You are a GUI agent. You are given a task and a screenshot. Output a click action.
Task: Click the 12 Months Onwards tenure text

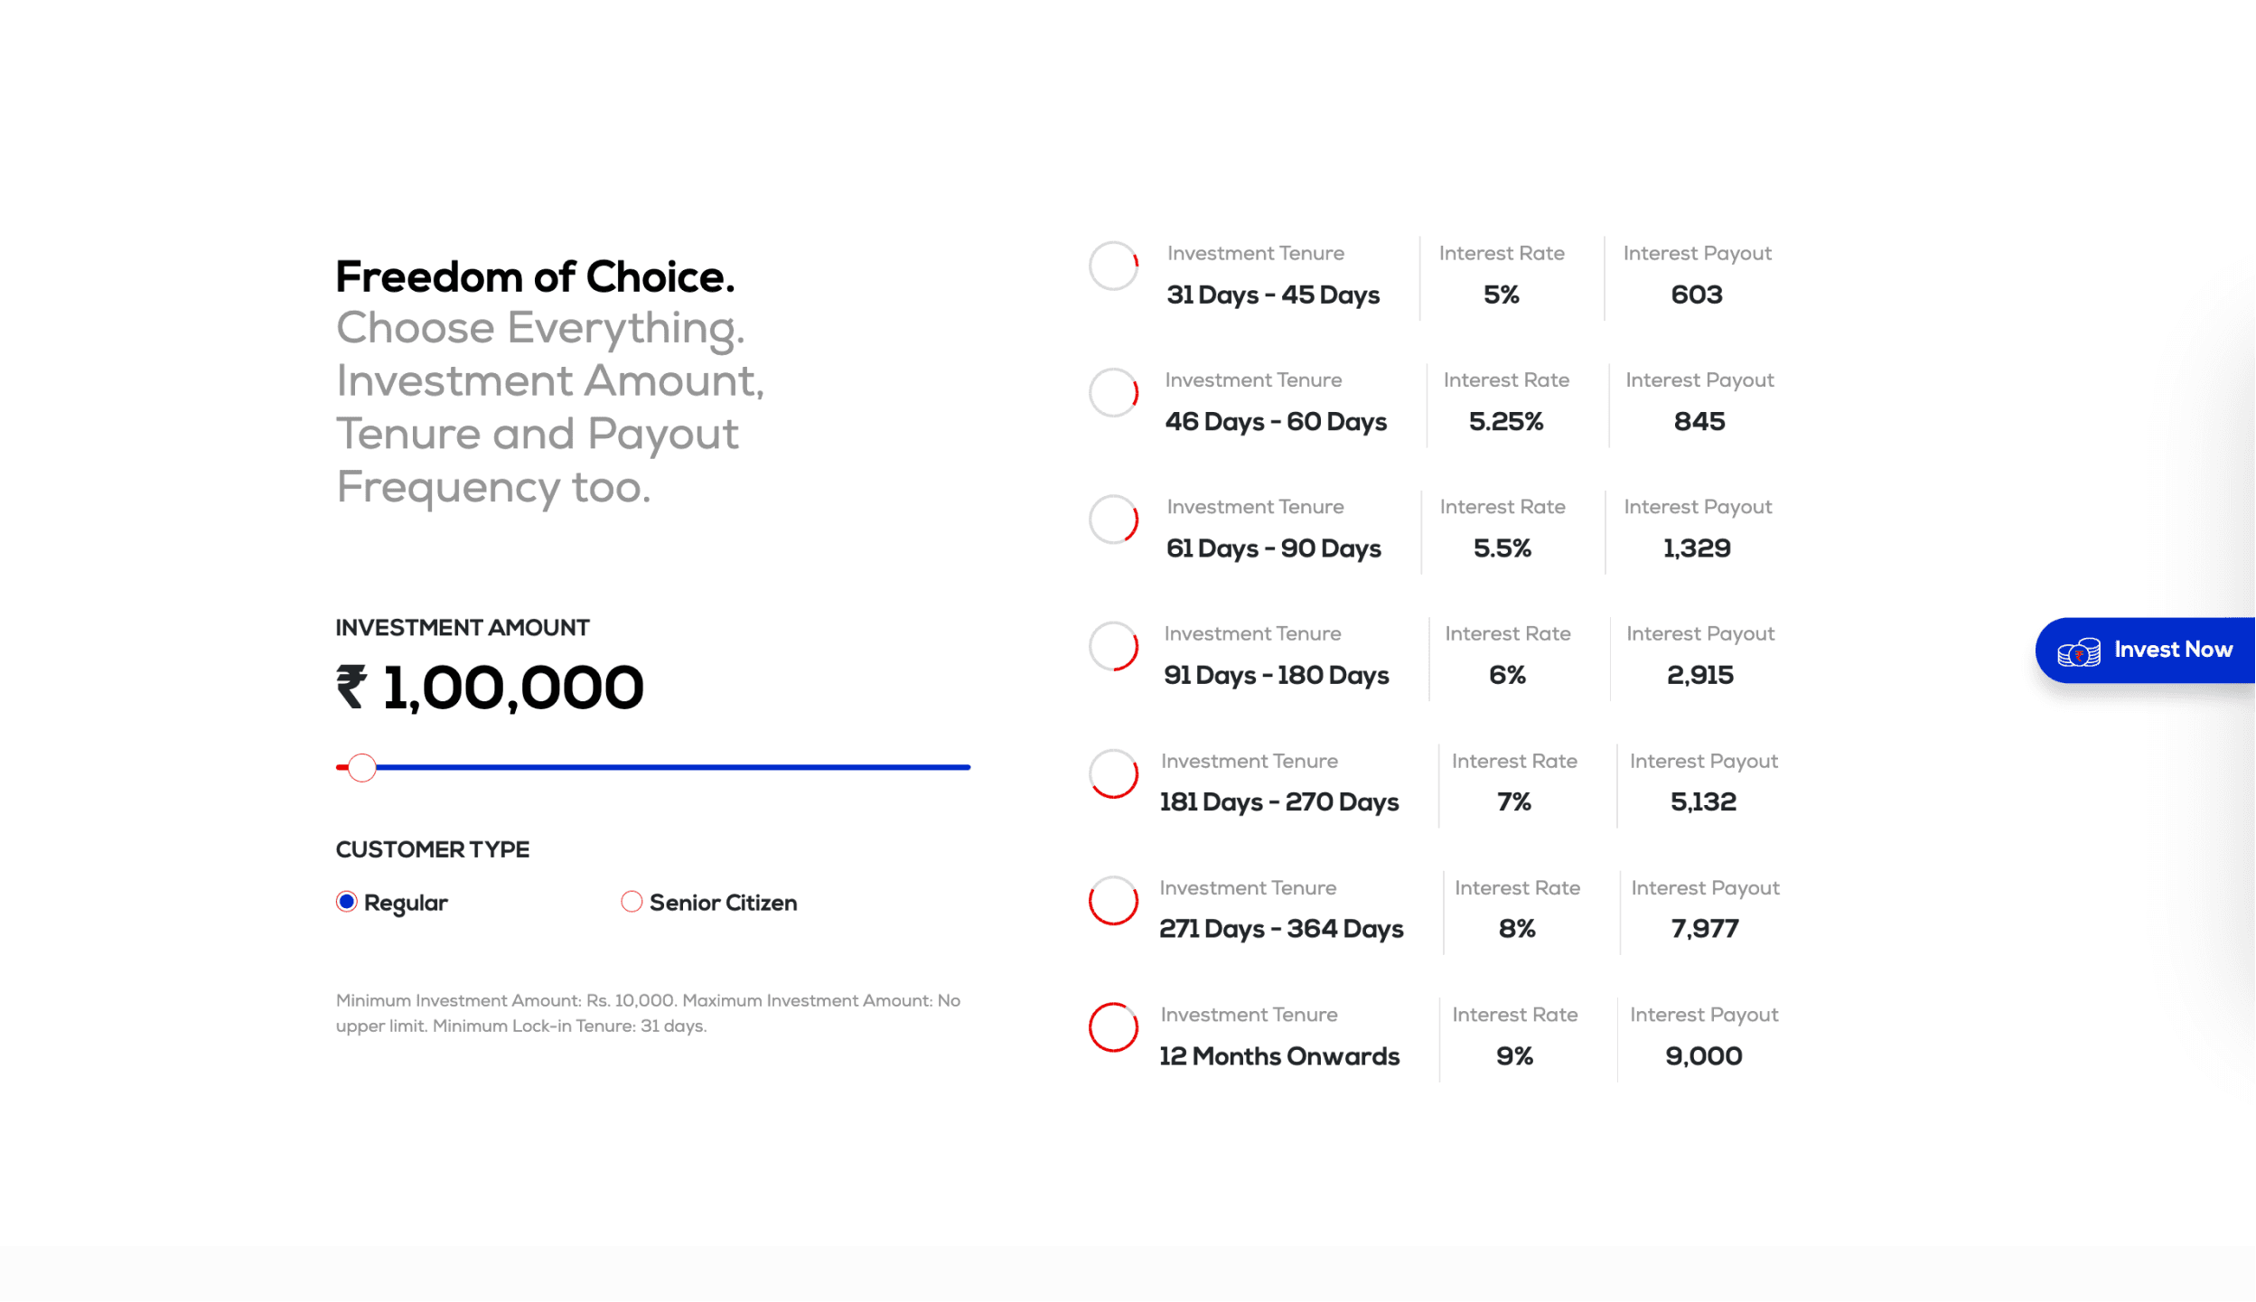1278,1056
